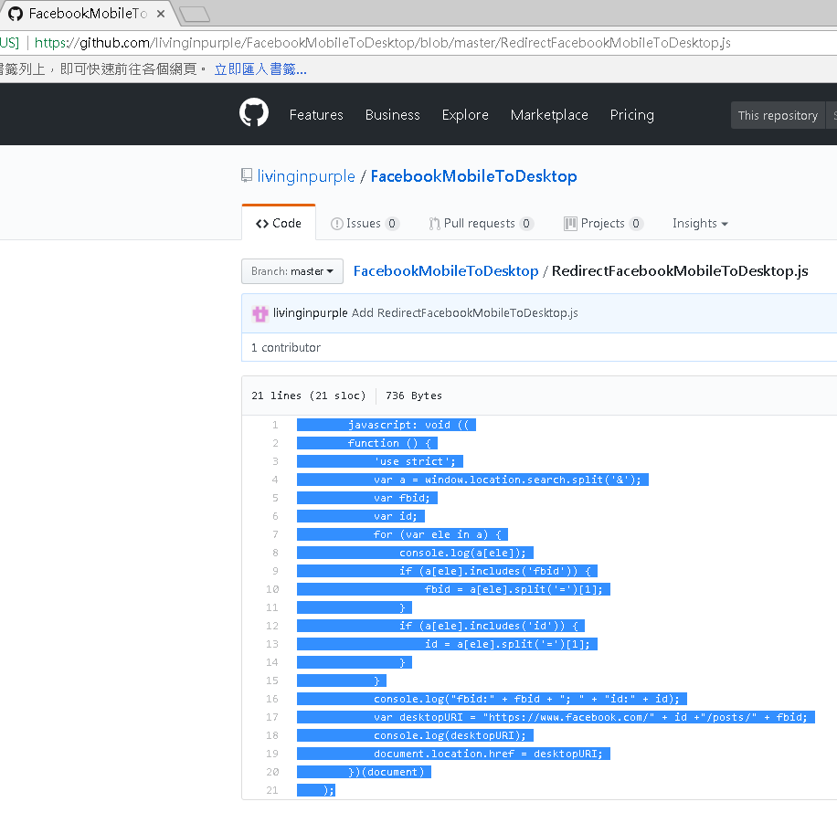
Task: Close the FacebookMobileTo browser tab
Action: click(x=160, y=14)
